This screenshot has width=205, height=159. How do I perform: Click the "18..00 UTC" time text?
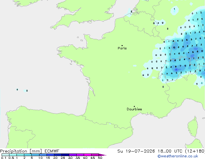[x=170, y=151]
